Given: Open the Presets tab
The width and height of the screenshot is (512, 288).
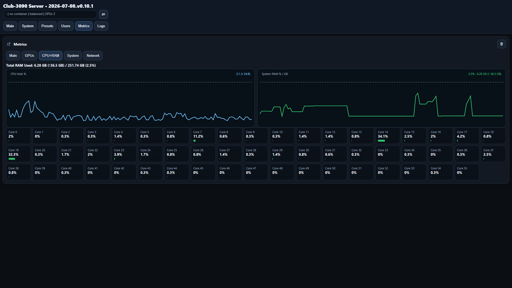Looking at the screenshot, I should 47,26.
